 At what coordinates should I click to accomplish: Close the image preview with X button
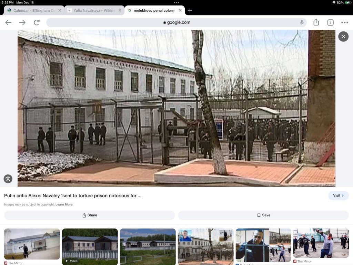tap(343, 36)
